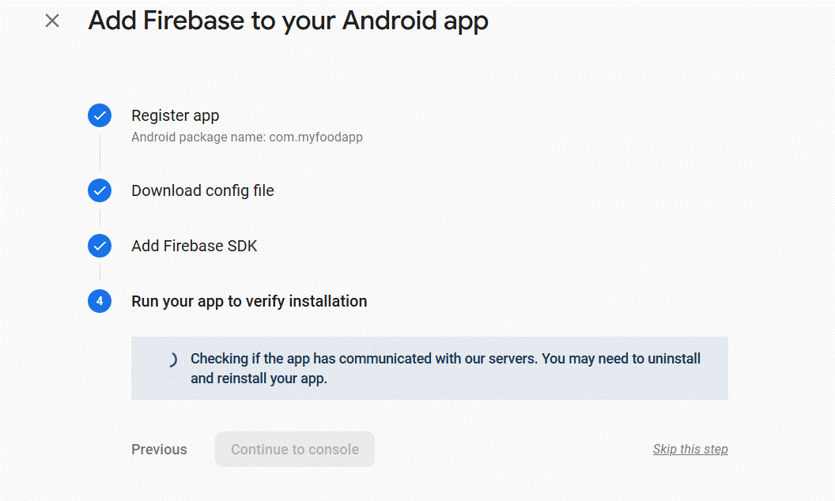Click the completed checkmark beside Register app
The image size is (835, 501).
pos(99,115)
